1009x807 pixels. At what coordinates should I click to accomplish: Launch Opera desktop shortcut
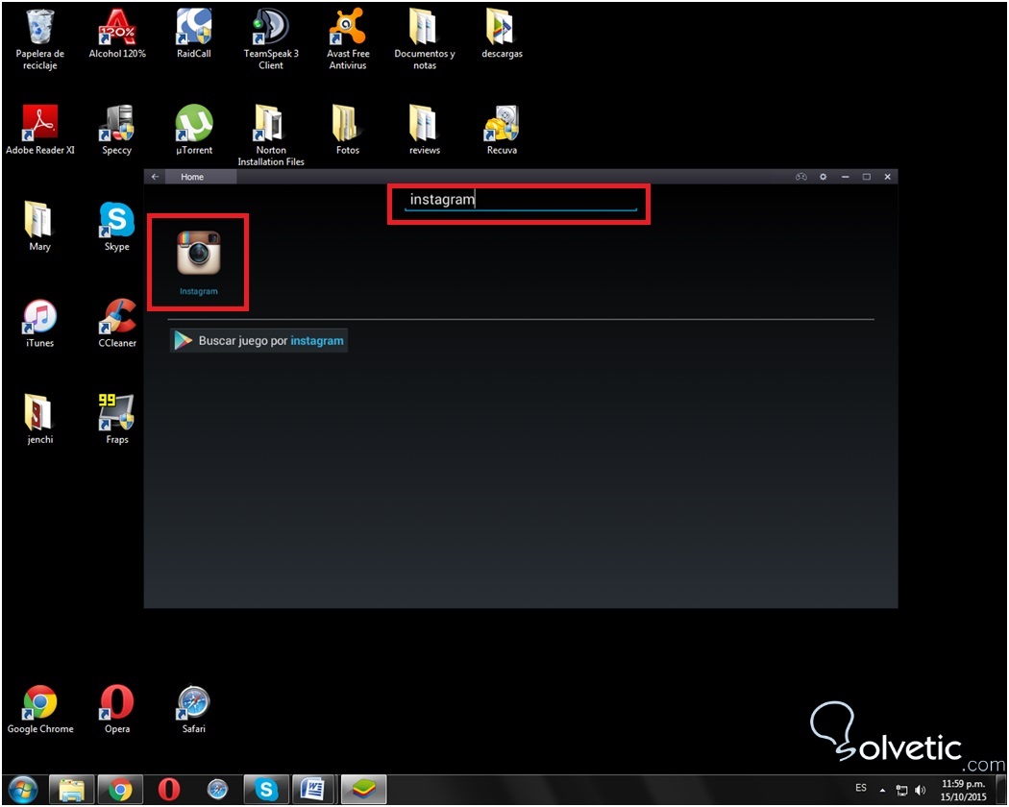click(x=117, y=709)
